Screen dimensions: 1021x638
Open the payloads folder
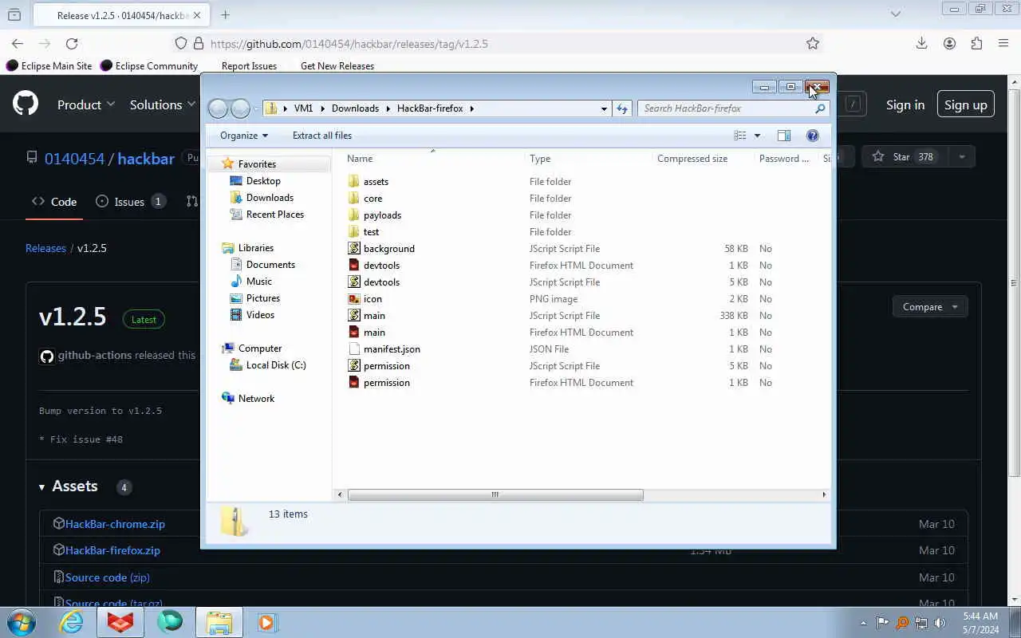[382, 215]
